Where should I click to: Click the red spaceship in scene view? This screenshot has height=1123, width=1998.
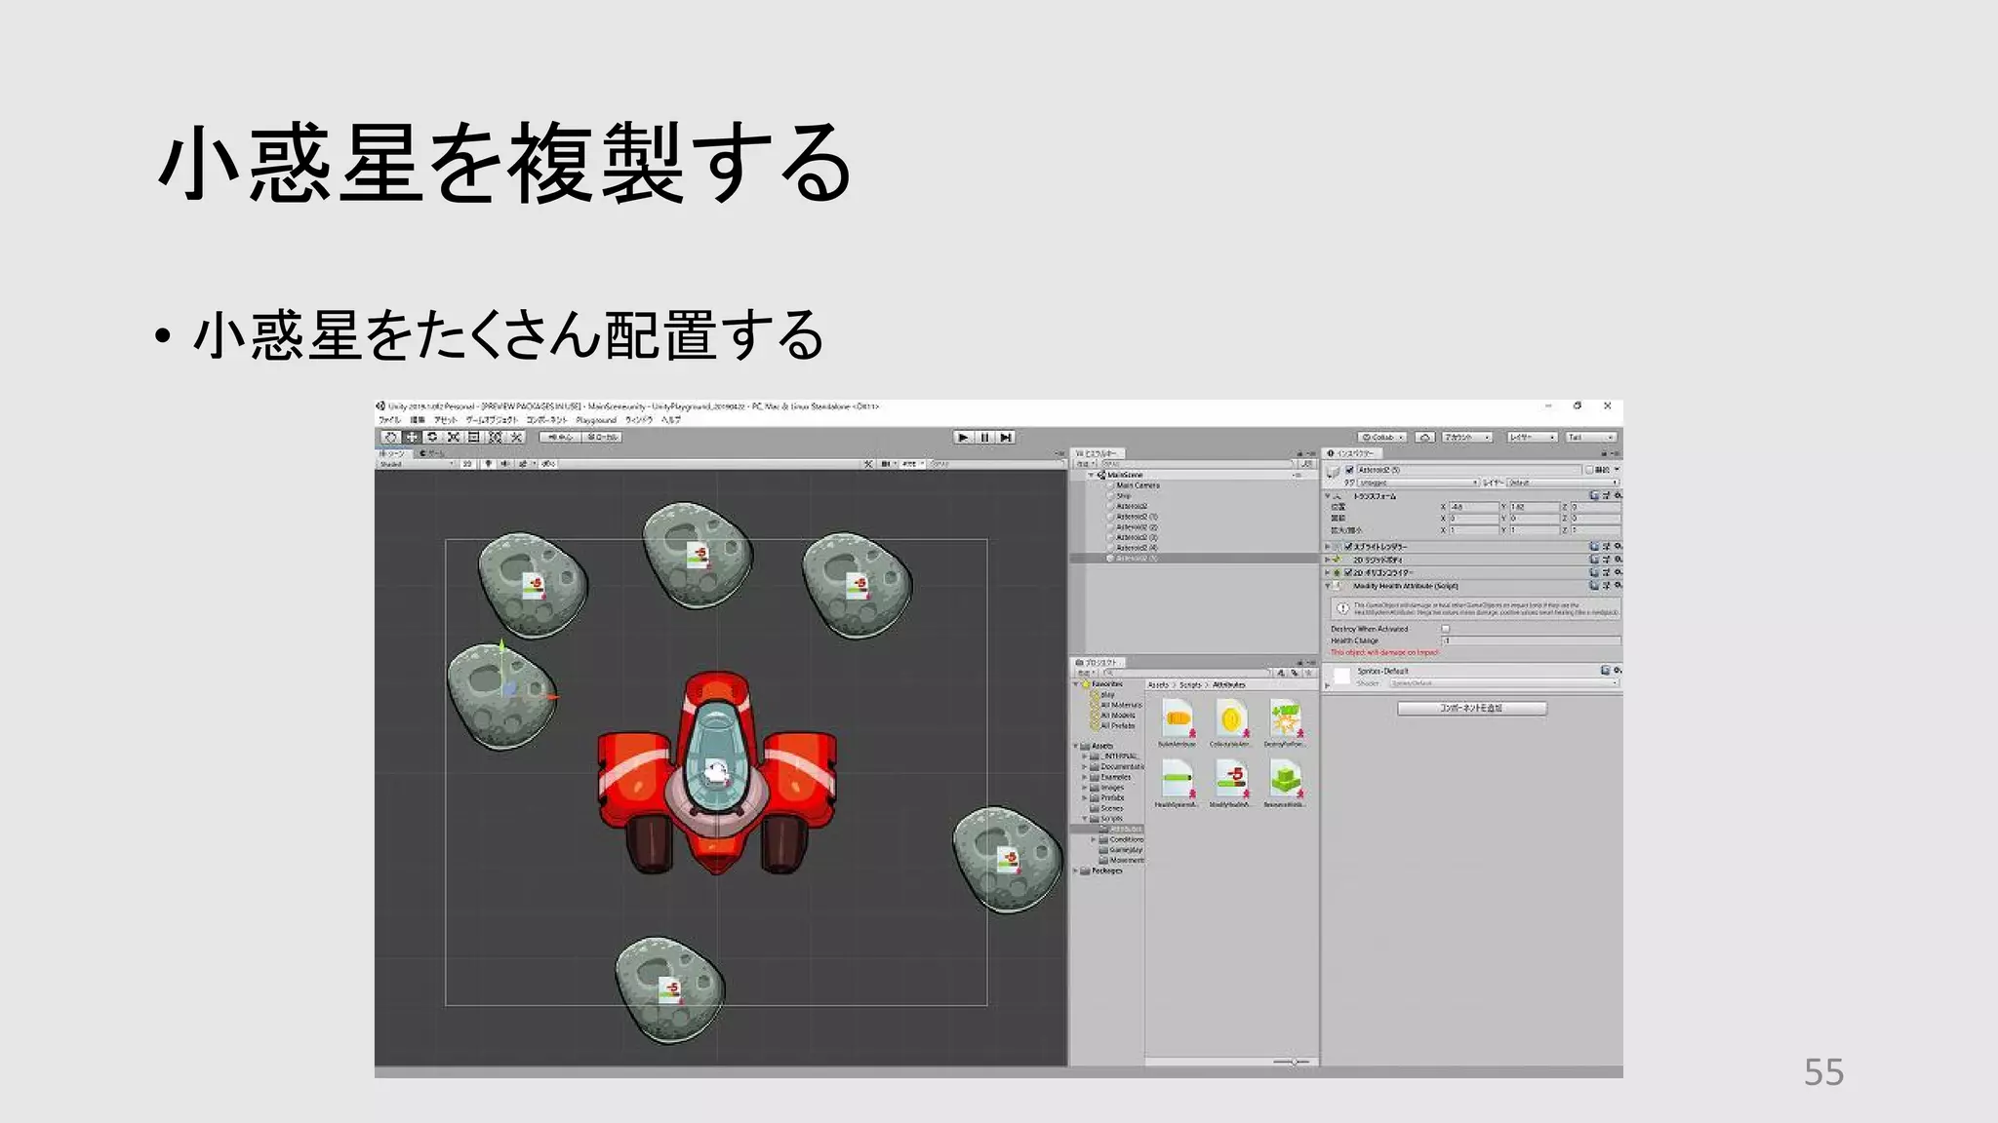717,772
